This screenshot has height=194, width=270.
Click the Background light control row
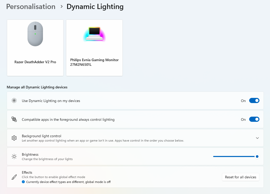(x=103, y=138)
